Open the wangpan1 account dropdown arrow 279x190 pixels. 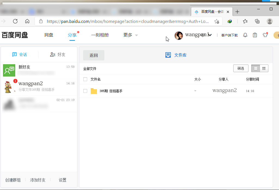pos(209,35)
